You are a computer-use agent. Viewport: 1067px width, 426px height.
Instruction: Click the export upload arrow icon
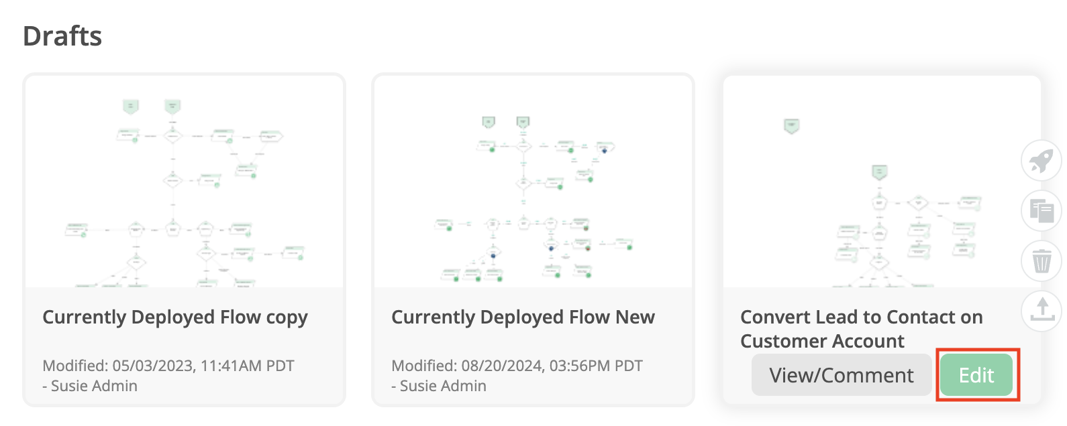tap(1041, 310)
